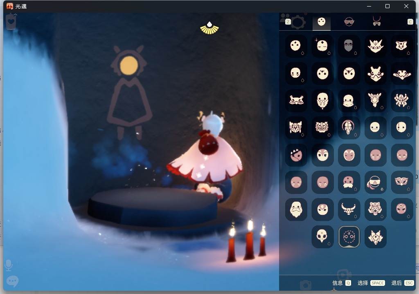Select the pink mask with forehead gem

click(x=402, y=209)
